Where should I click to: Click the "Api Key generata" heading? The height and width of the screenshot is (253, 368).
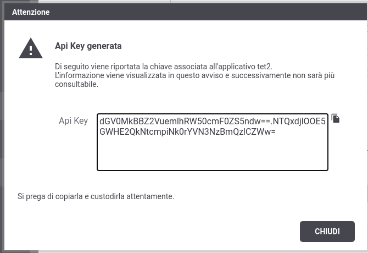pos(88,46)
